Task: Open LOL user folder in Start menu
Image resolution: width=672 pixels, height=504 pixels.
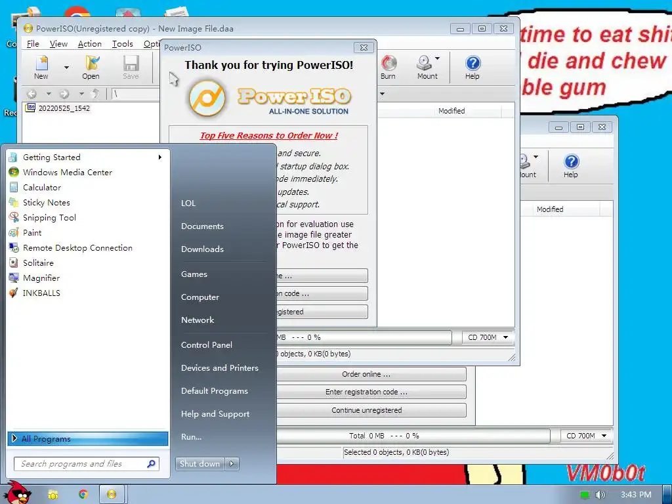Action: click(188, 203)
